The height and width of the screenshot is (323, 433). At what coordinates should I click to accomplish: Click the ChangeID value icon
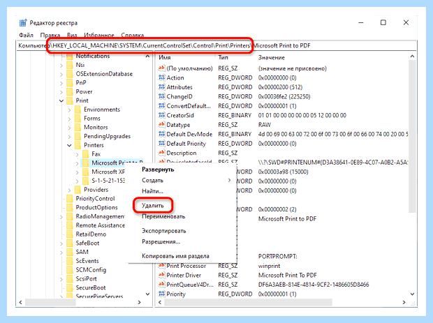[x=161, y=96]
